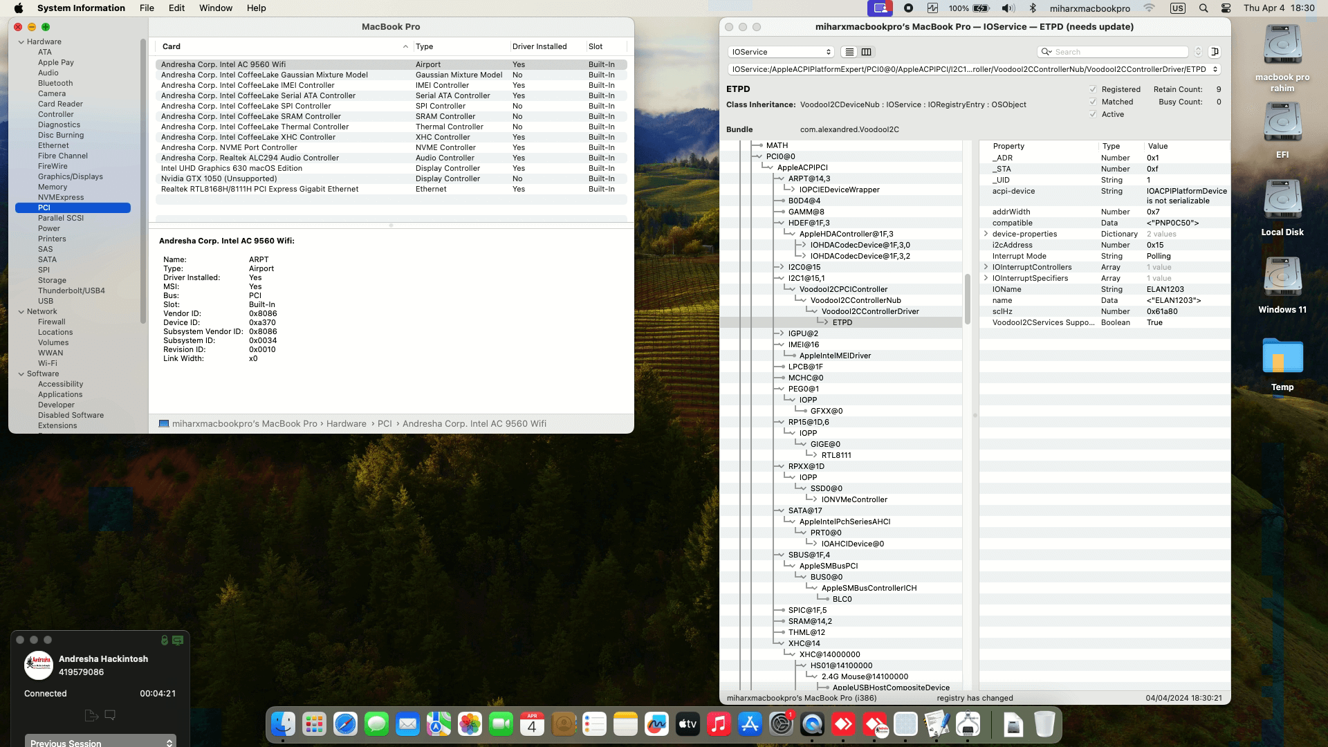Toggle the Active checkbox
This screenshot has height=747, width=1328.
(x=1093, y=114)
